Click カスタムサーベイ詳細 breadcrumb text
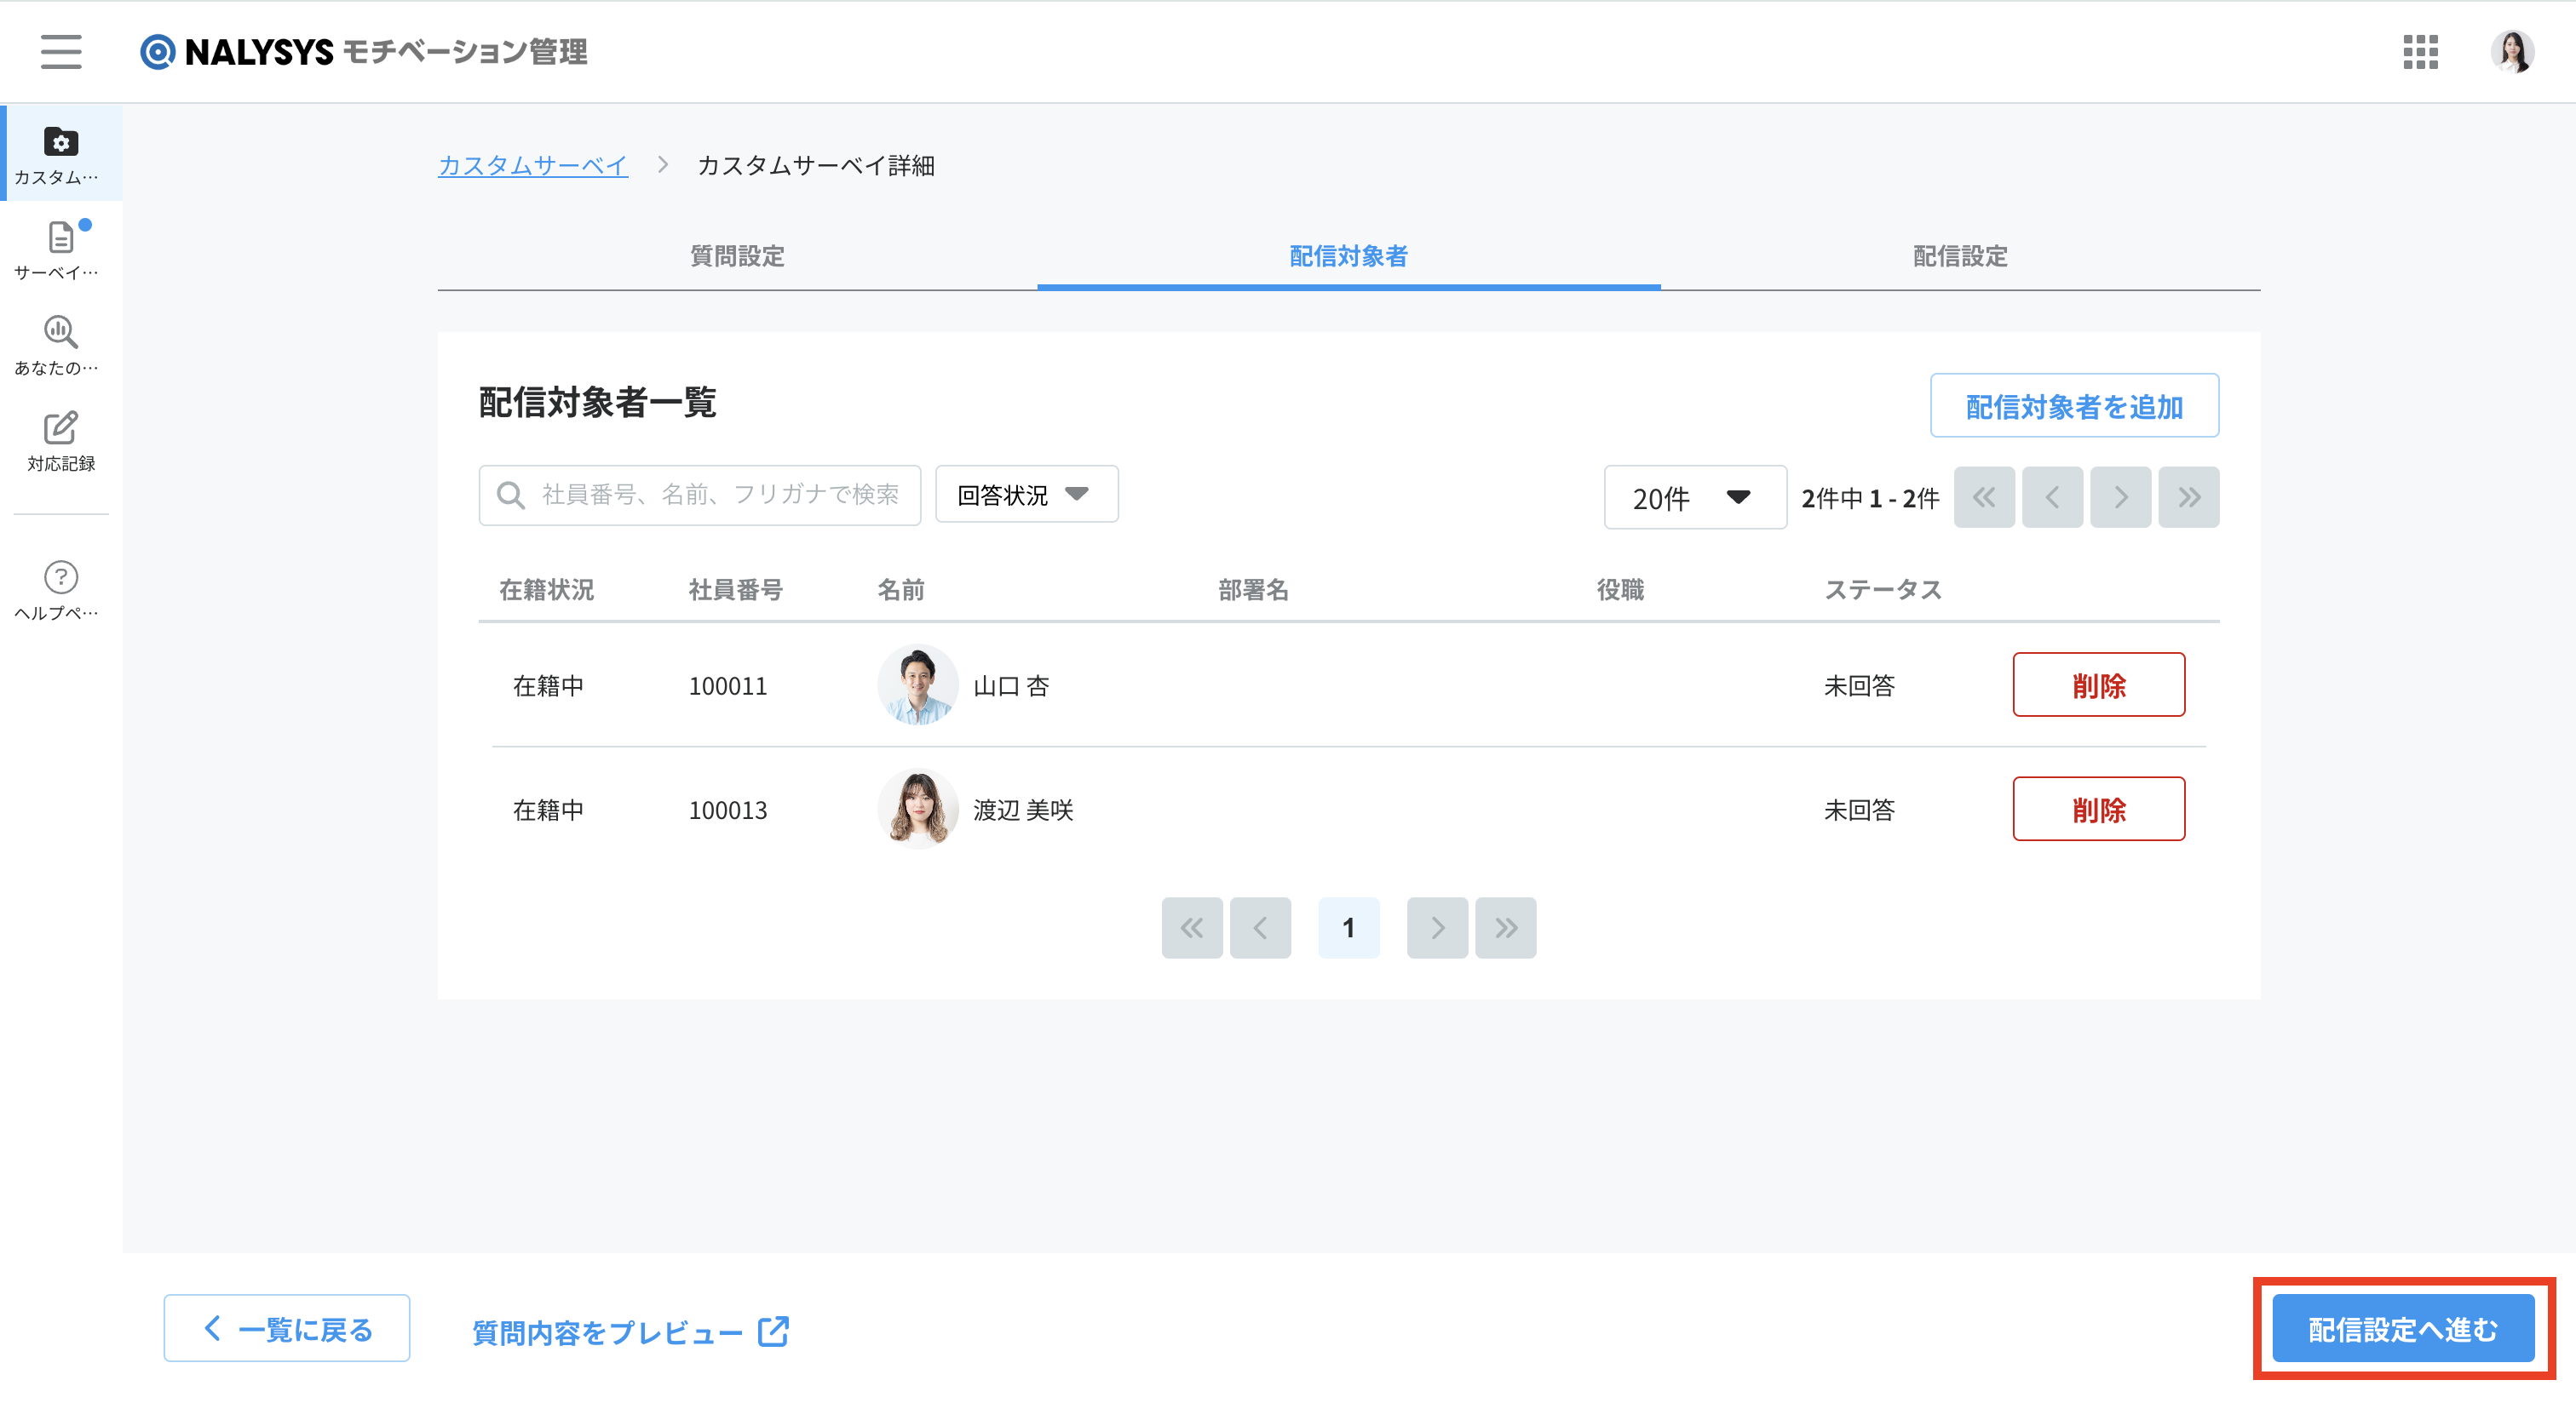 coord(815,165)
